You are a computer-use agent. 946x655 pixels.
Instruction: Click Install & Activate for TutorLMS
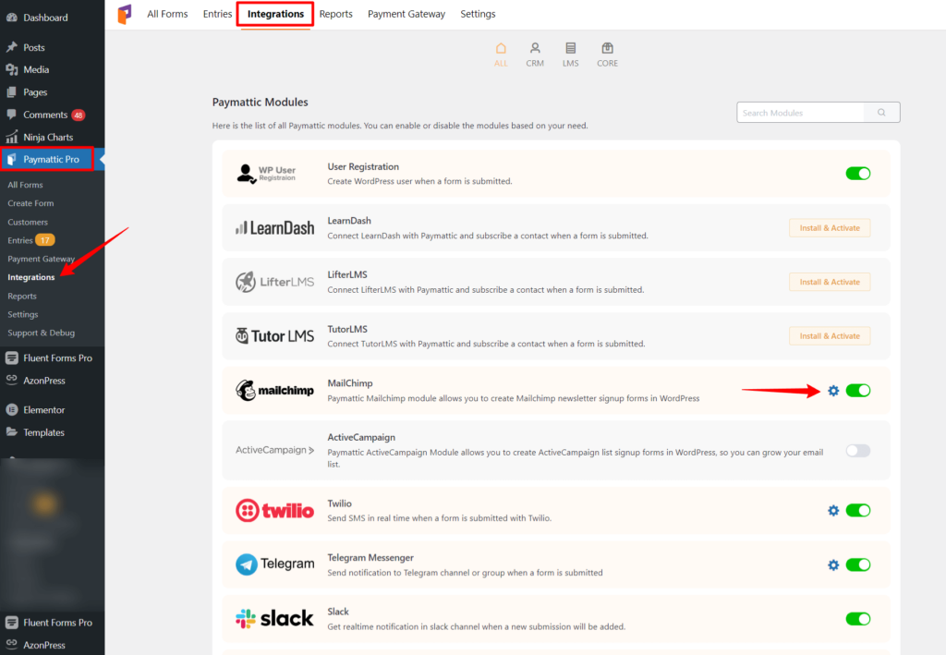pyautogui.click(x=829, y=336)
